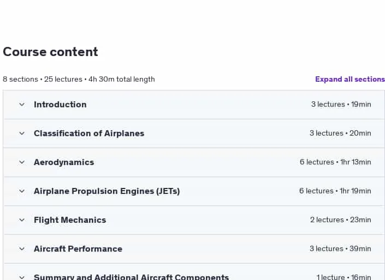Click the 8 sections 25 lectures summary text
Screen dimensions: 385x280
(79, 79)
